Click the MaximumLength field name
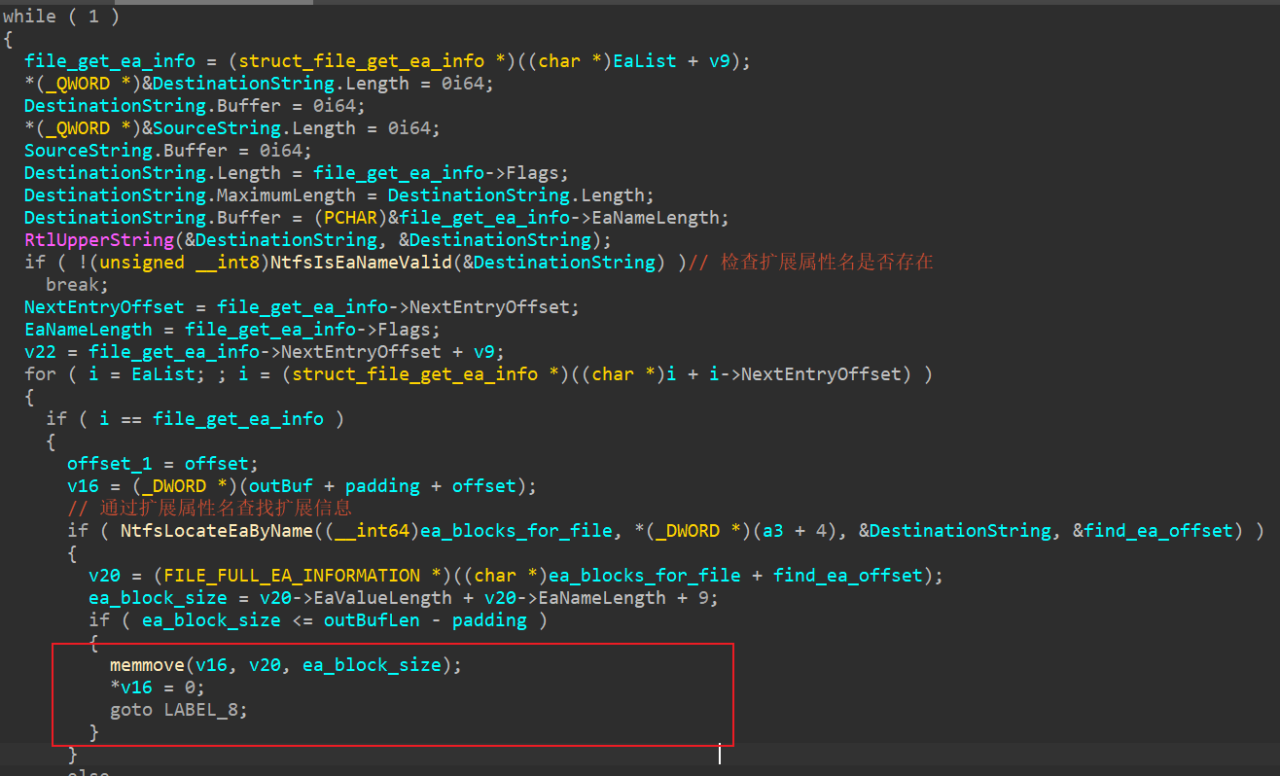Viewport: 1280px width, 776px height. pyautogui.click(x=287, y=194)
